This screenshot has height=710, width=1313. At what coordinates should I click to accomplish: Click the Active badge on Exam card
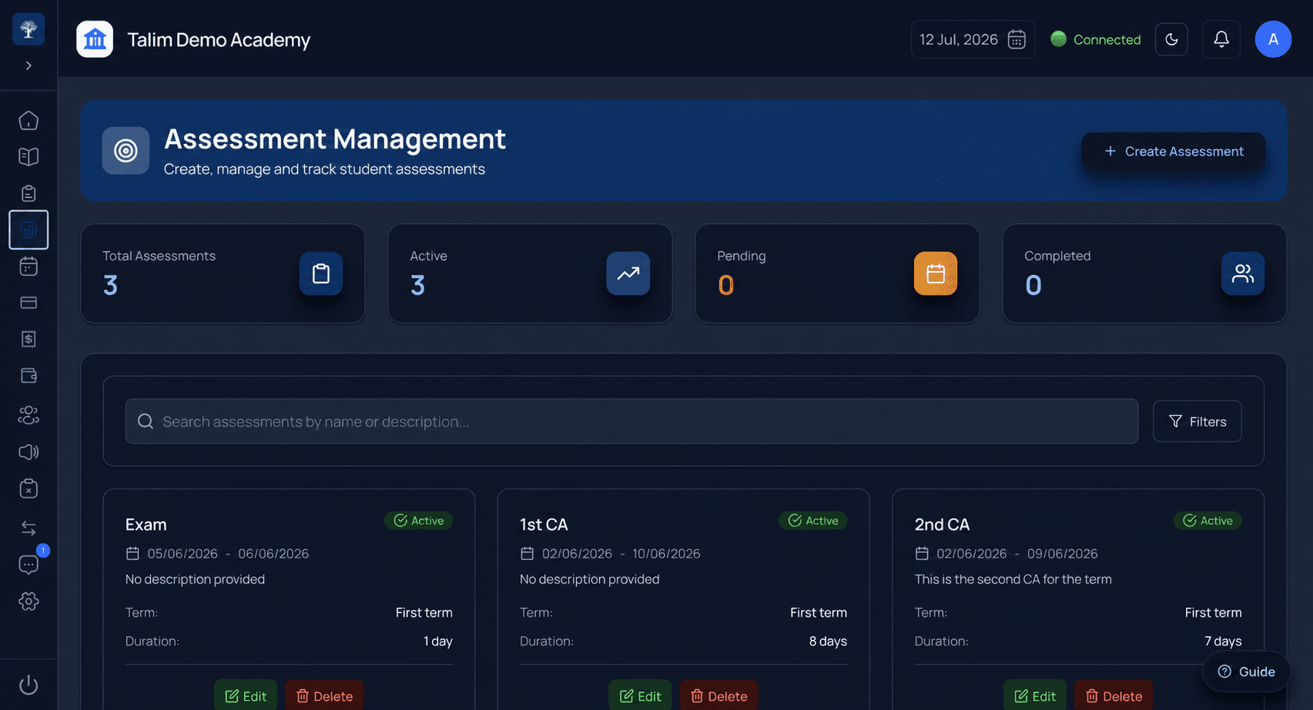pos(419,521)
